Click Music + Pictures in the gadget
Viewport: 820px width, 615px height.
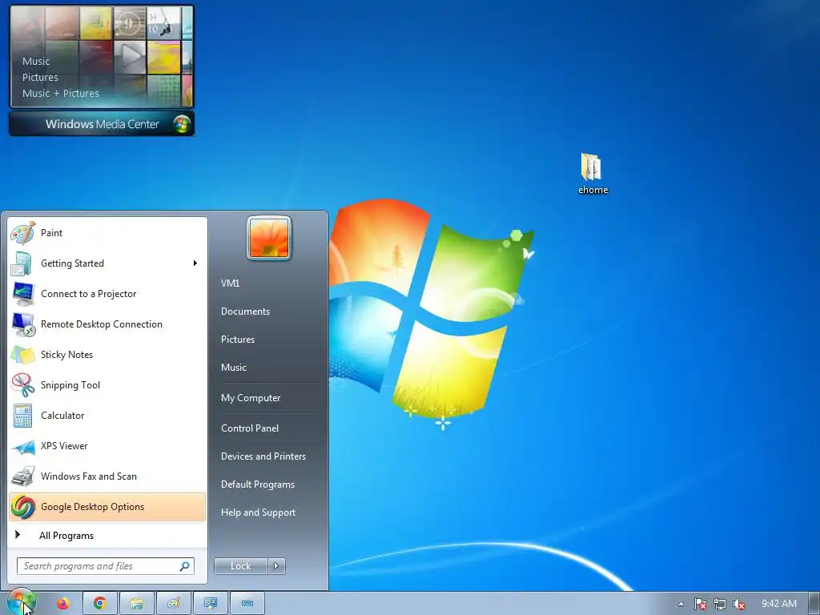point(60,94)
